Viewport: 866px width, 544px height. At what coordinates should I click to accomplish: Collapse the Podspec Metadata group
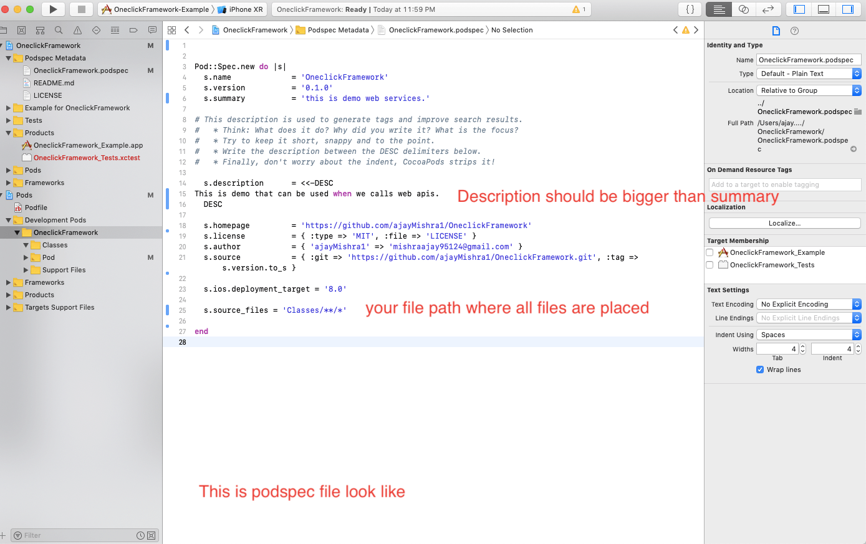(x=9, y=58)
